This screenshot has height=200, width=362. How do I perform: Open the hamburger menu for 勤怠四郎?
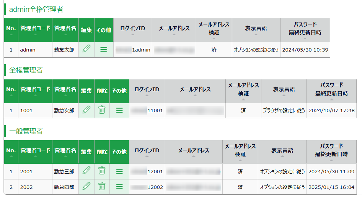pyautogui.click(x=119, y=187)
